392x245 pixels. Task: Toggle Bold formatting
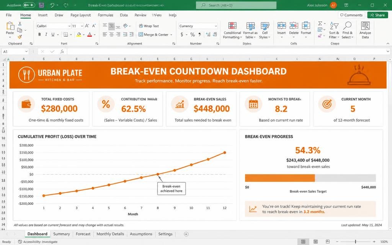click(x=39, y=34)
